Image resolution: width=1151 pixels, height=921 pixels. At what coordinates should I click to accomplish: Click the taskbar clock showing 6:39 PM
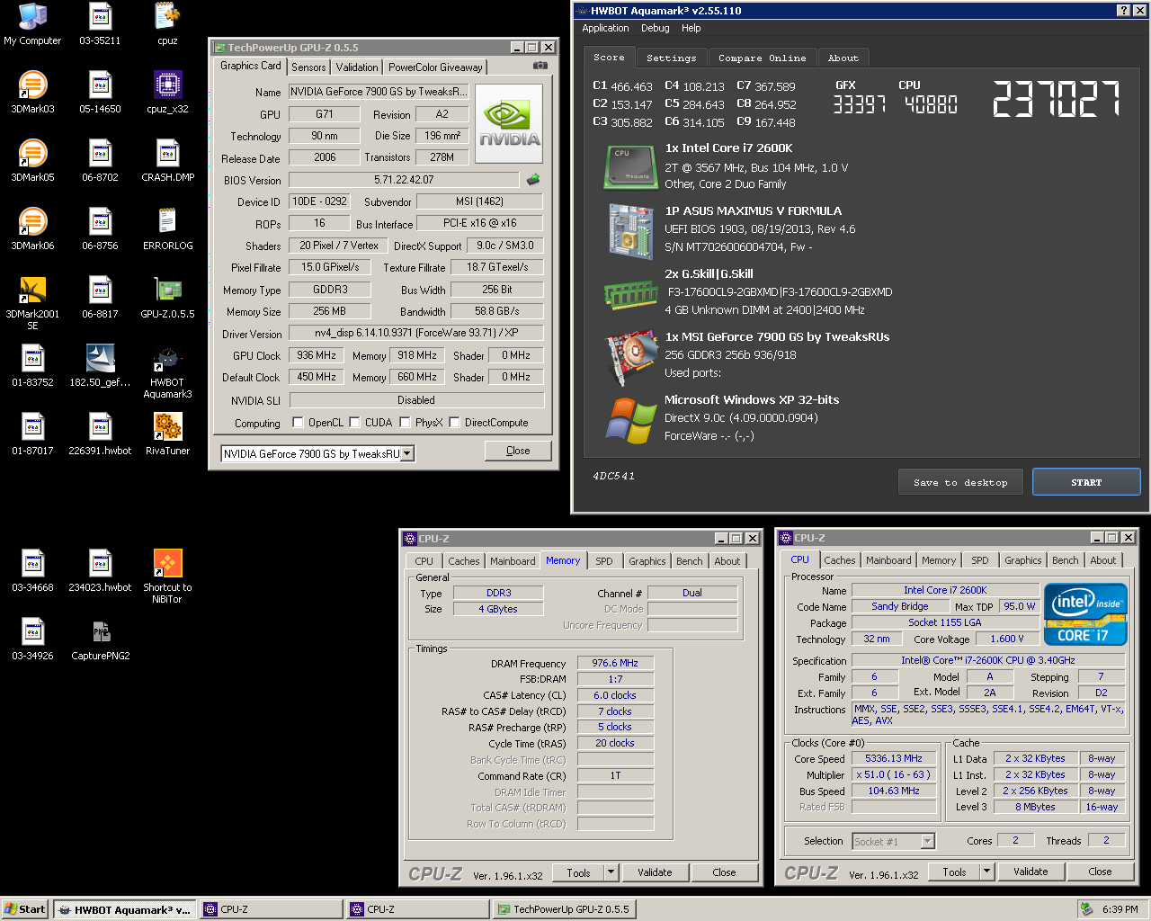coord(1120,909)
